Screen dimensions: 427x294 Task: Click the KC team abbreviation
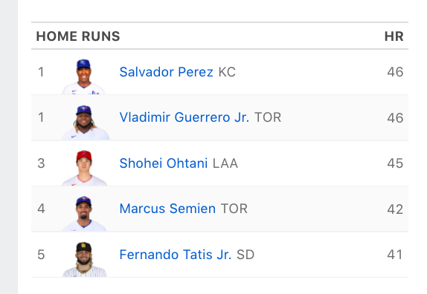[227, 72]
